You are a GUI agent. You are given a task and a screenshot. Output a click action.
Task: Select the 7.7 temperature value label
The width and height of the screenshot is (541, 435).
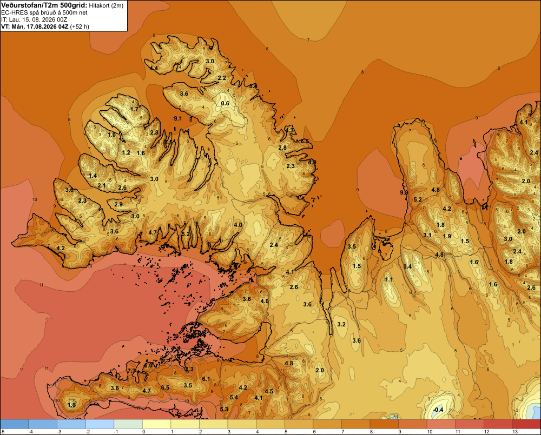pos(131,371)
